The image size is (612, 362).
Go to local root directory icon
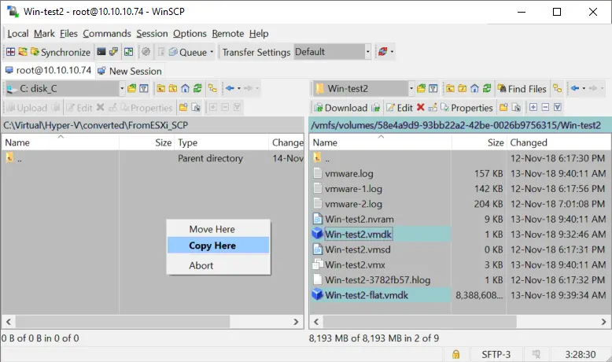pos(173,89)
